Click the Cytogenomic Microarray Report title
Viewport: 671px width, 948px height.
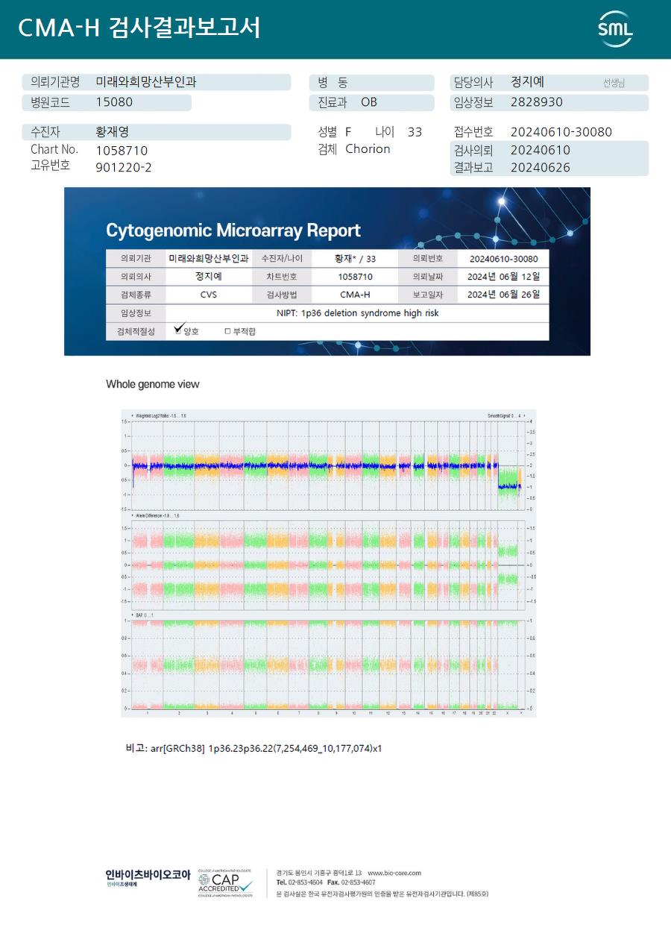[x=233, y=230]
